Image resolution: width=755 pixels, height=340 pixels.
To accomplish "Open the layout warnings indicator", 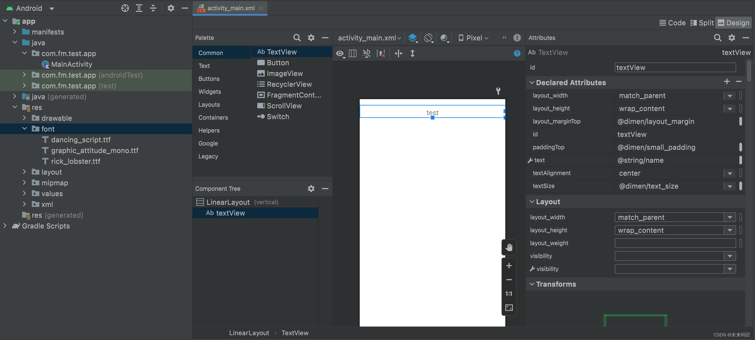I will 517,38.
